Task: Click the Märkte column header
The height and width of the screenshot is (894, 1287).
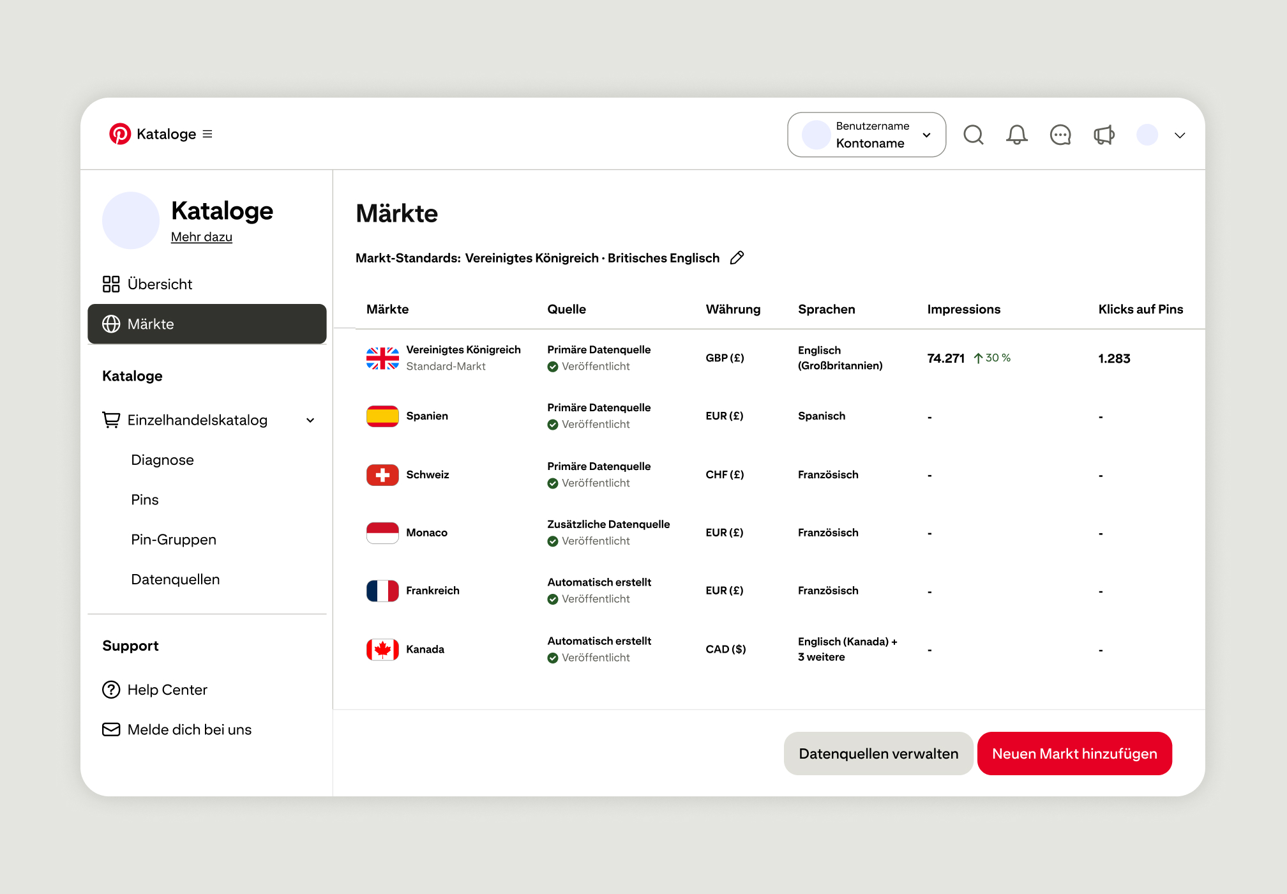Action: click(388, 309)
